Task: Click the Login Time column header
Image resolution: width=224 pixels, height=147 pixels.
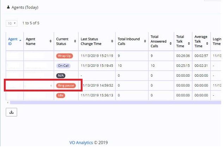Action: (x=217, y=41)
